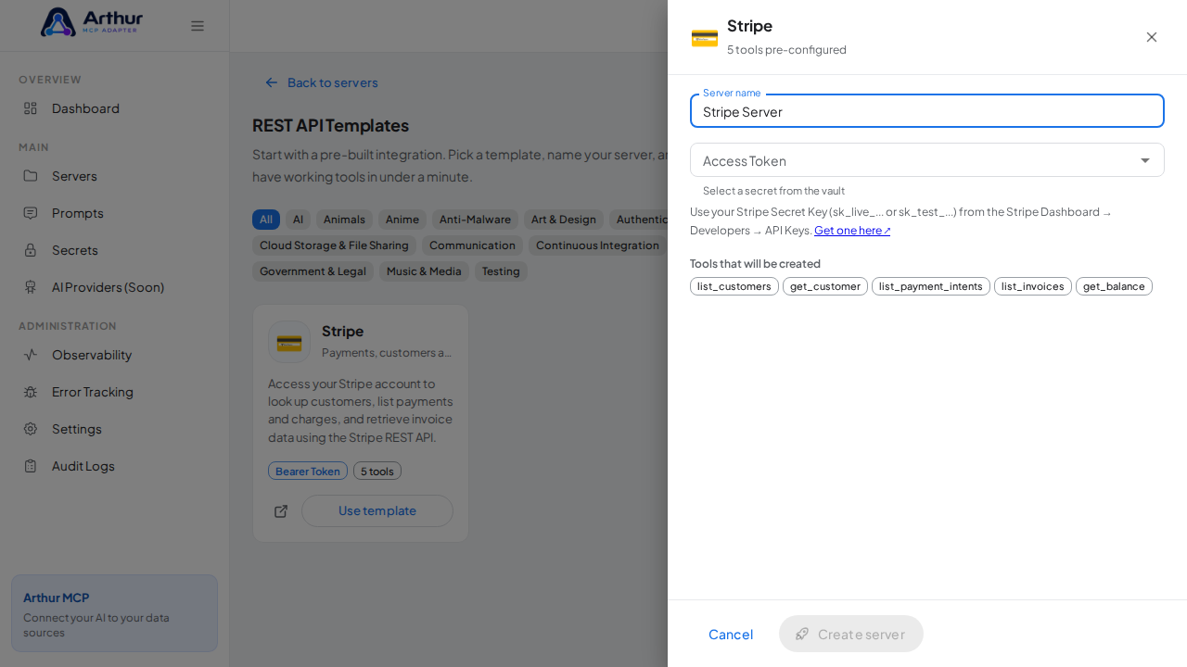Screen dimensions: 1187x667
Task: Click the list_customers tool chip
Action: pos(734,286)
